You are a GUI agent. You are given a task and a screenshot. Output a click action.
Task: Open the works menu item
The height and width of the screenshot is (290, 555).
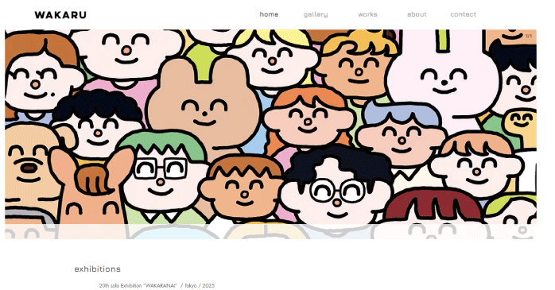(367, 14)
